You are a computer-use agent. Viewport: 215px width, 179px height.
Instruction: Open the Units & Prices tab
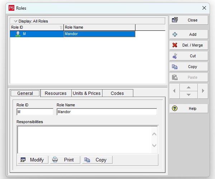pos(87,93)
